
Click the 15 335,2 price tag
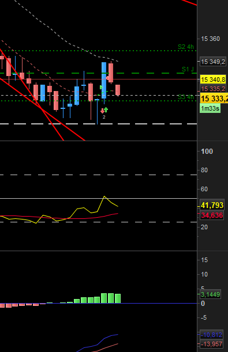pos(213,89)
